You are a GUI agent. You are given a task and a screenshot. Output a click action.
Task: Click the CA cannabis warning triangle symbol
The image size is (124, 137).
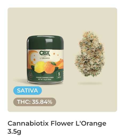pos(30,74)
